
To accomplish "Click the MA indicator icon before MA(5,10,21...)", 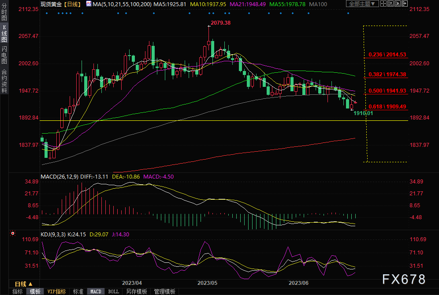I will coord(89,4).
